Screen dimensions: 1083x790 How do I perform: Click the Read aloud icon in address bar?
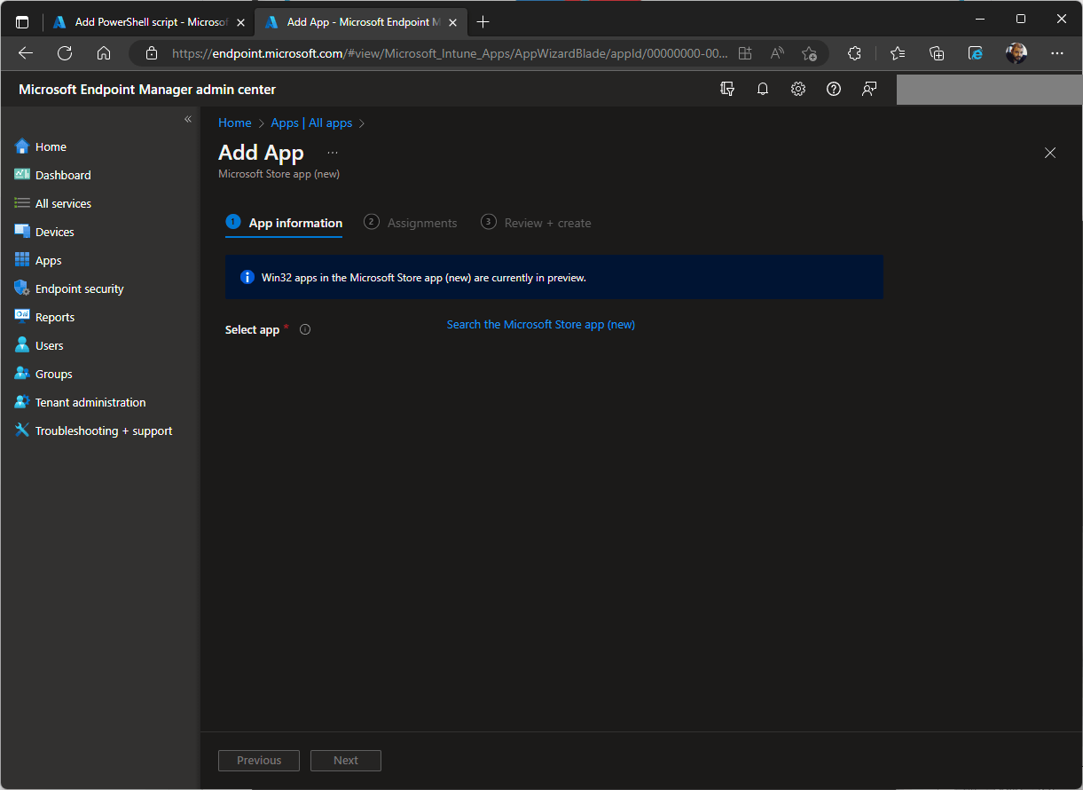(777, 53)
